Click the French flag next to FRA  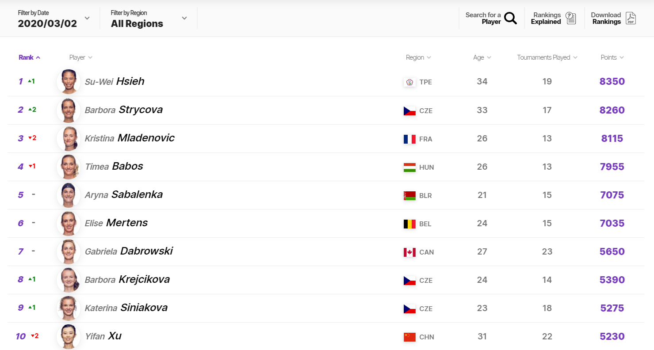pyautogui.click(x=409, y=139)
